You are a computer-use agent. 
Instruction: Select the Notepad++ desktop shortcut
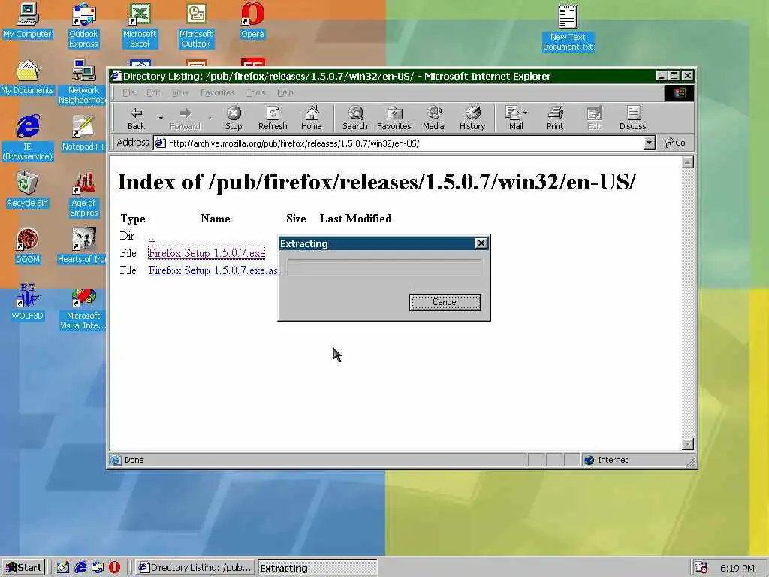[x=83, y=134]
